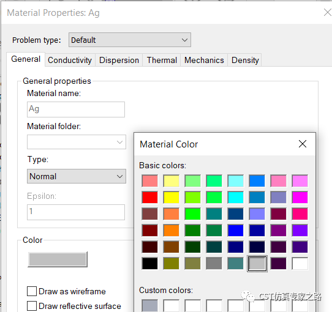This screenshot has height=312, width=332.
Task: Open the Dispersion tab
Action: click(119, 61)
